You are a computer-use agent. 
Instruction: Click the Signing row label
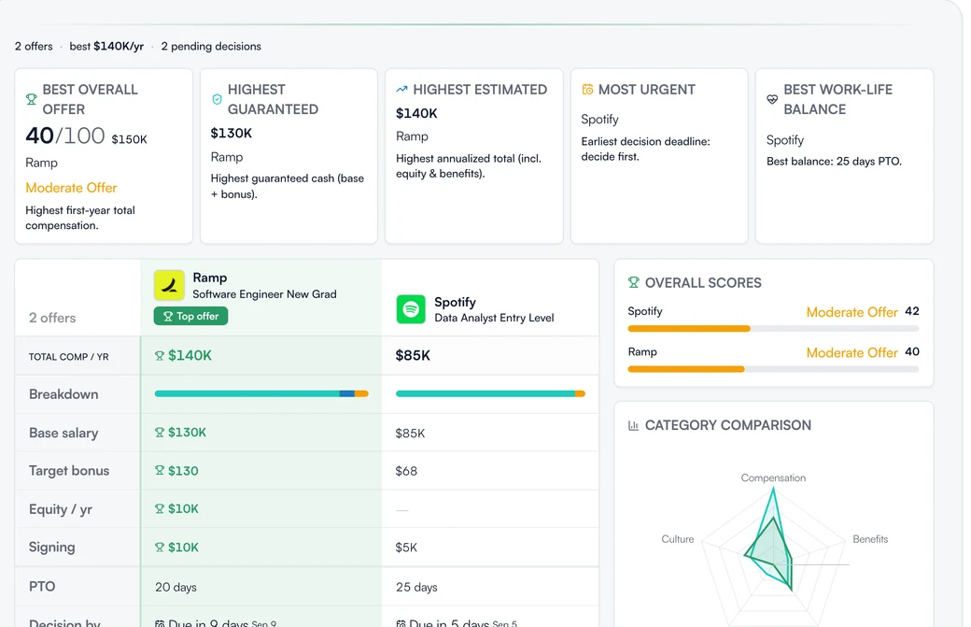point(52,547)
